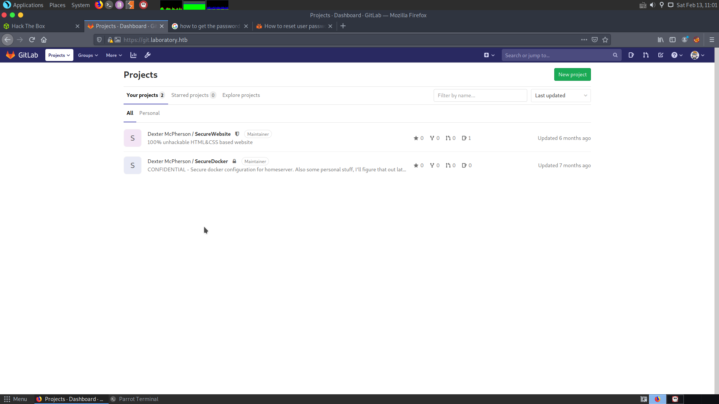Viewport: 719px width, 404px height.
Task: Open the Firefox hamburger menu
Action: (x=712, y=40)
